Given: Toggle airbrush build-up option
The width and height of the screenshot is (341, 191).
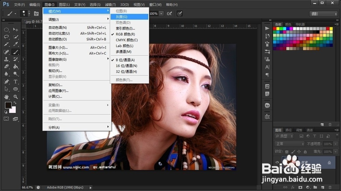Looking at the screenshot, I should (169, 14).
